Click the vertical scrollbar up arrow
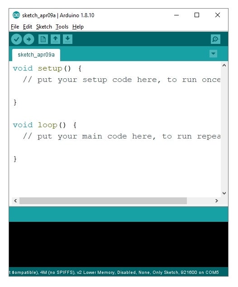This screenshot has height=287, width=238. coord(224,65)
